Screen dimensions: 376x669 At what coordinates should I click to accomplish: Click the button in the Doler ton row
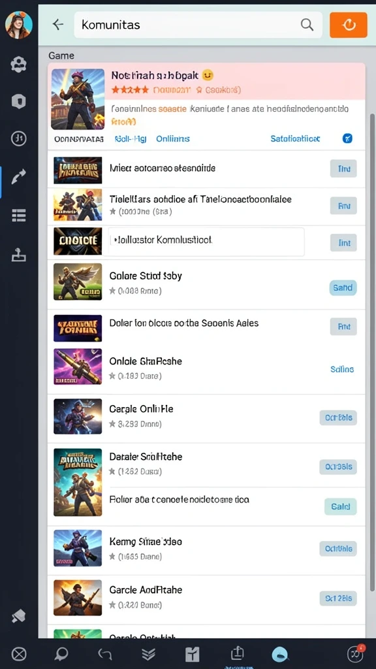343,327
